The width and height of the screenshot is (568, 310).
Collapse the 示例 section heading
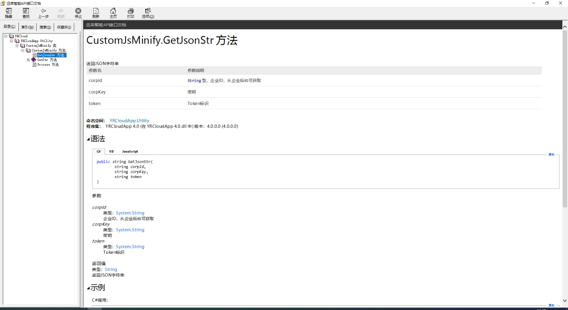coord(88,288)
